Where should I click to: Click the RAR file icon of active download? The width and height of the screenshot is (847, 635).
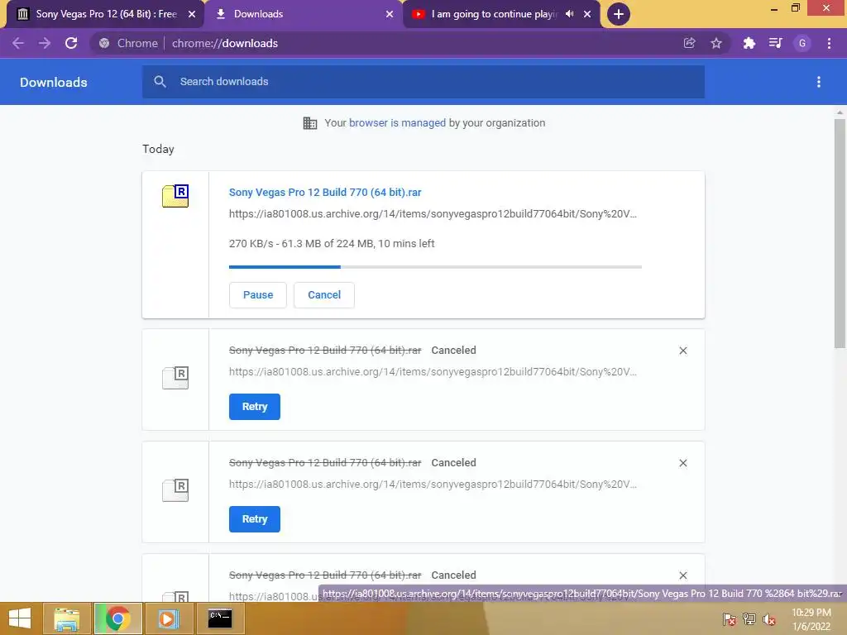click(175, 195)
